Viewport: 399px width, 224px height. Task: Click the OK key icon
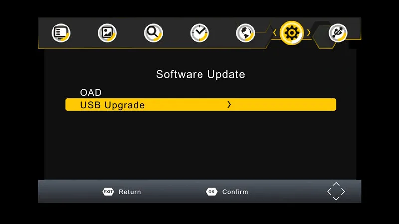coord(211,192)
